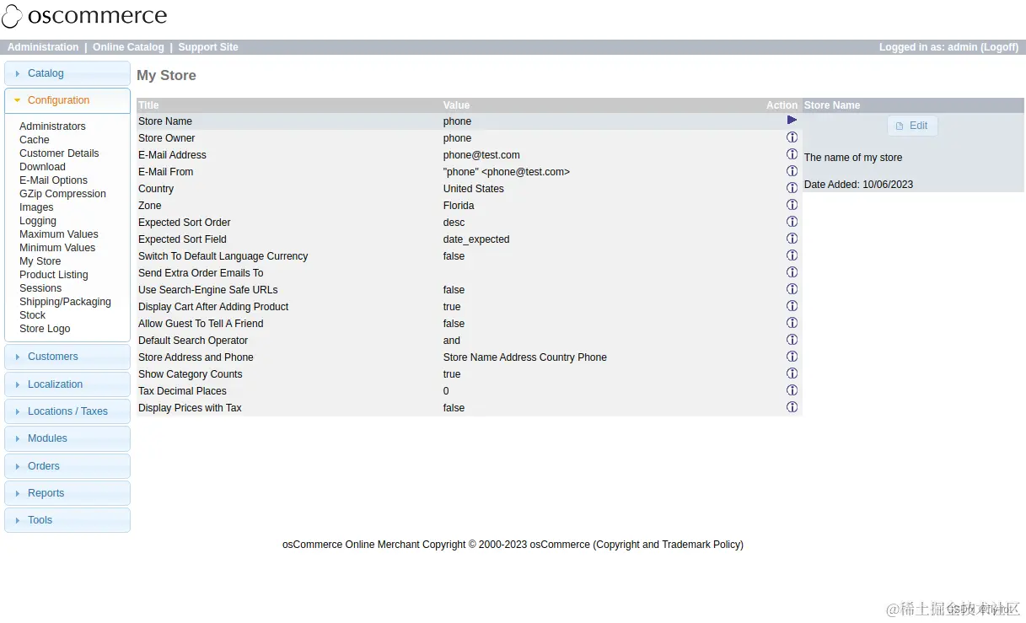Click the info icon for Country row
This screenshot has height=623, width=1026.
pos(792,188)
